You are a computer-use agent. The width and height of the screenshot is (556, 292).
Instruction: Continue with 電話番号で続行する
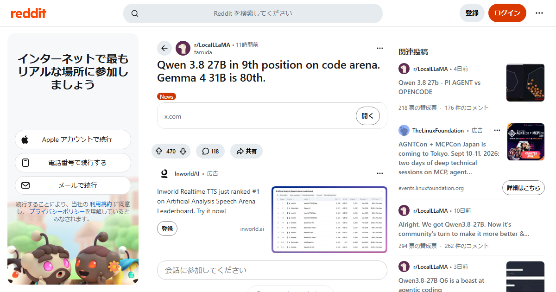(x=73, y=163)
